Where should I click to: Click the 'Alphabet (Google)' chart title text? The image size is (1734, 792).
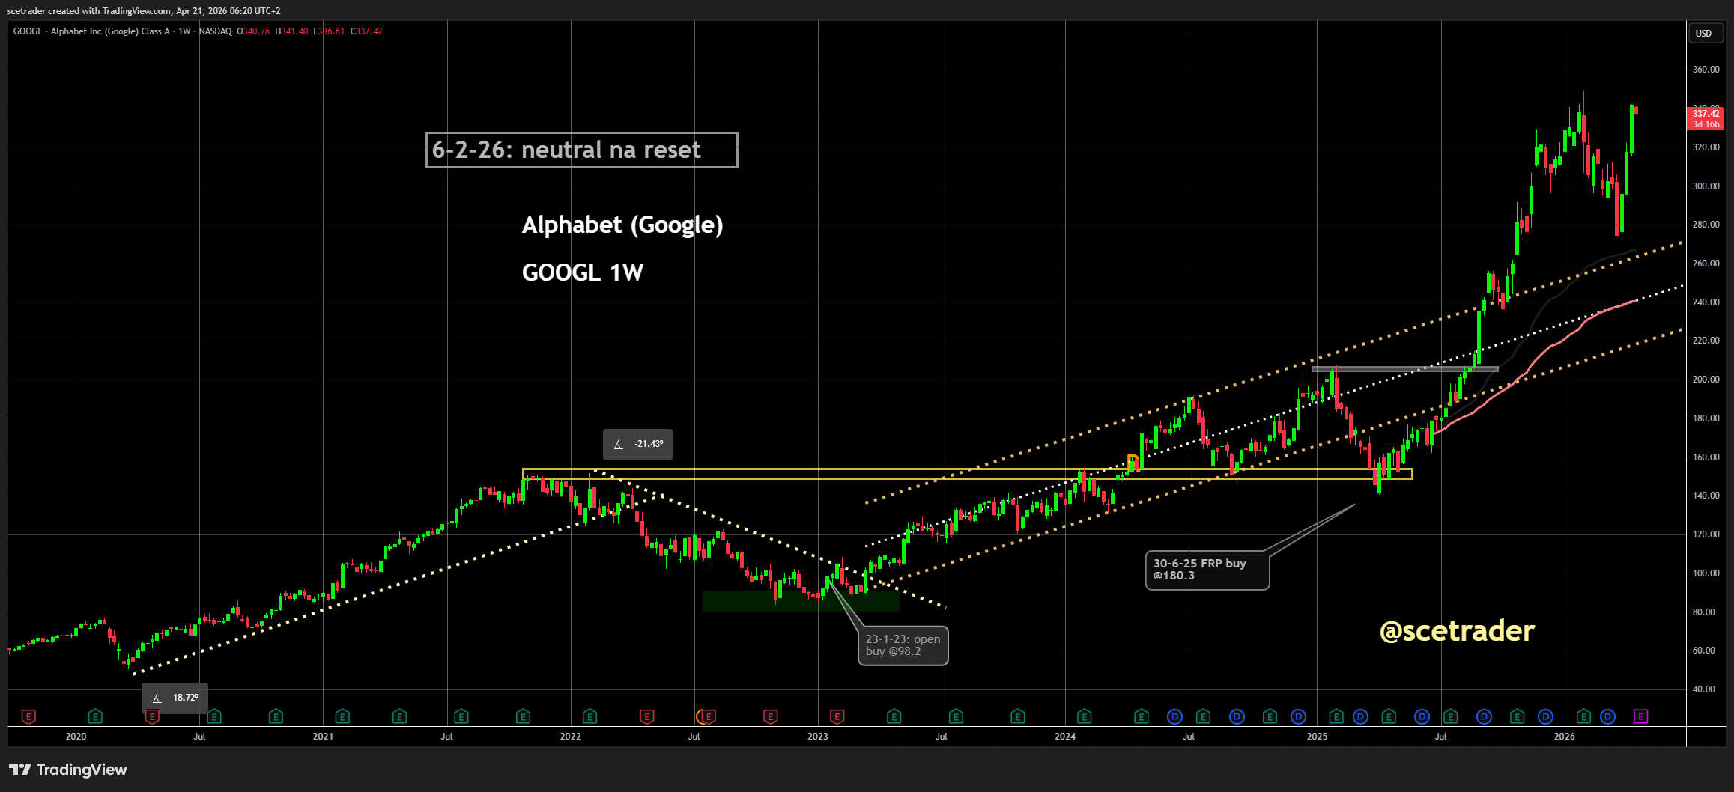[622, 225]
